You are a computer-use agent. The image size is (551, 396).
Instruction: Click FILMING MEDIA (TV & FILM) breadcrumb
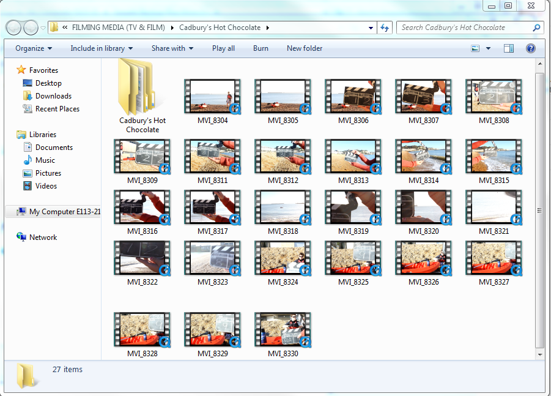coord(119,28)
